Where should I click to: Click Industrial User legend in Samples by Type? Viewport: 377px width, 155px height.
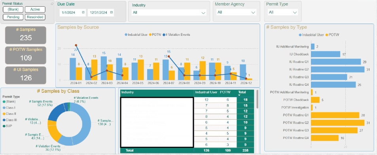311,35
